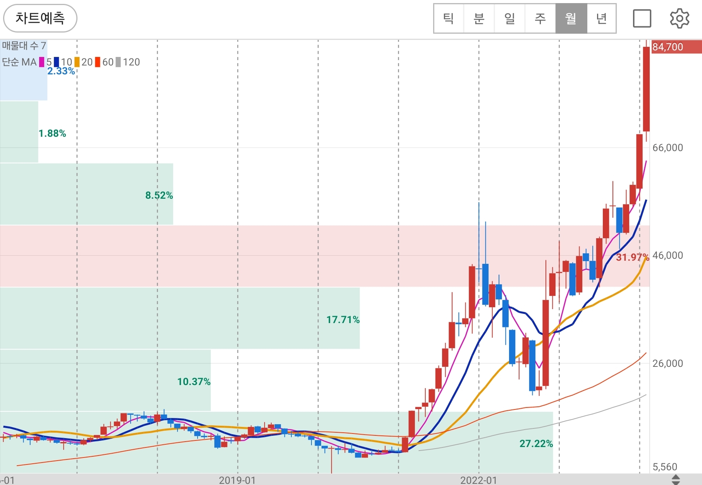Click the latest tall red monthly candle

click(x=646, y=89)
